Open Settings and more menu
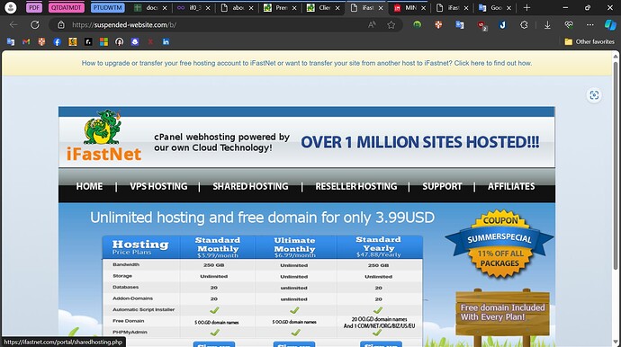Viewport: 621px width, 347px height. (x=590, y=24)
